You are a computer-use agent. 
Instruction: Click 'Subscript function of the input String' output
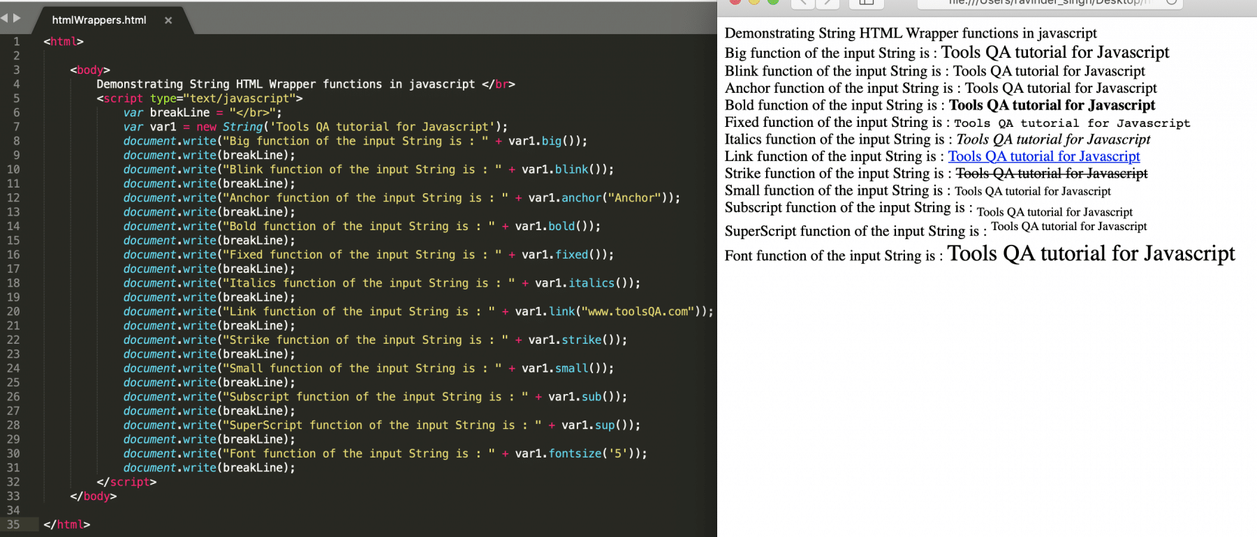[929, 209]
